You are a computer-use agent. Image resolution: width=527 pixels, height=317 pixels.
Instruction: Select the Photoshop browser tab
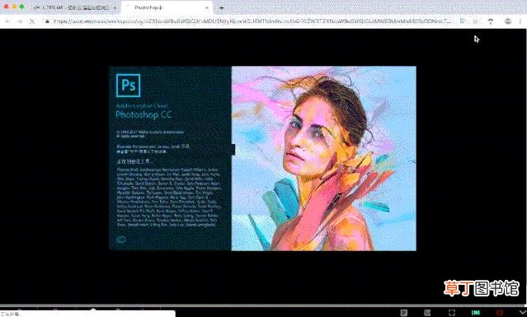167,7
